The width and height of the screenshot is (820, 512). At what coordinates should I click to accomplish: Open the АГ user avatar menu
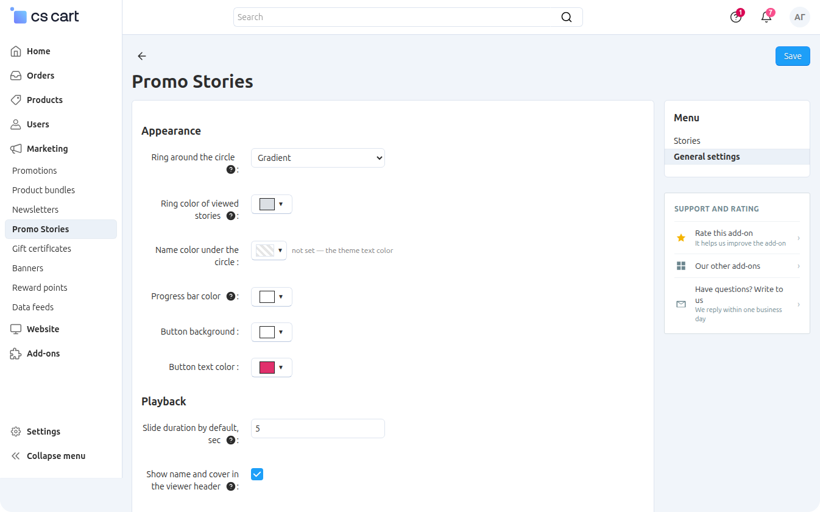[800, 17]
